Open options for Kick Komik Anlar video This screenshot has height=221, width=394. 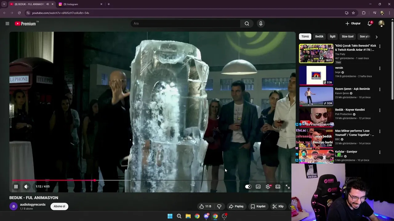380,46
